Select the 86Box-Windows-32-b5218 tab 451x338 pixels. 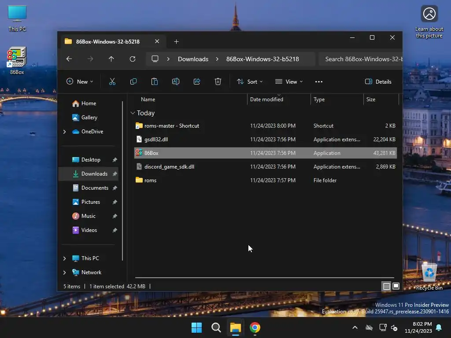(x=108, y=42)
